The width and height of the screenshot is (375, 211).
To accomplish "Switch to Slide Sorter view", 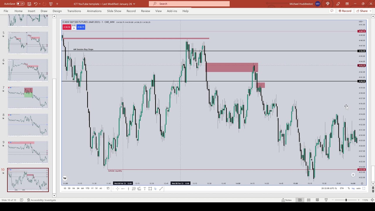I will click(308, 200).
